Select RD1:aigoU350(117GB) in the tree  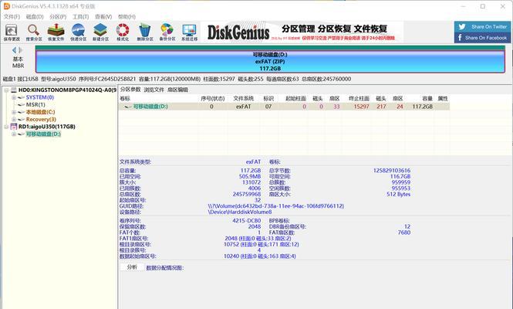[47, 127]
